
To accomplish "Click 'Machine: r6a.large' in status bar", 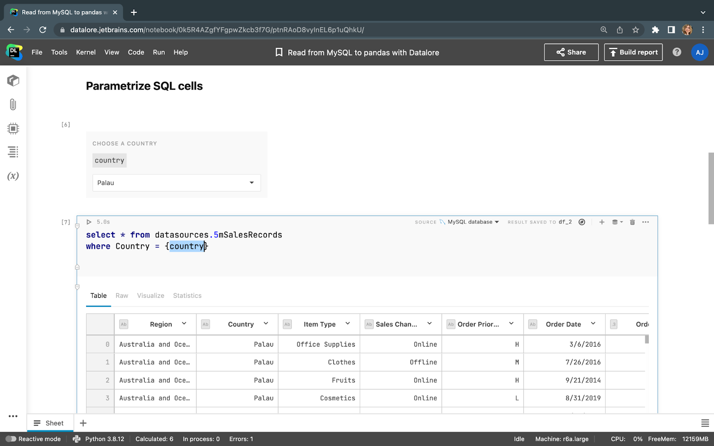I will click(x=562, y=439).
